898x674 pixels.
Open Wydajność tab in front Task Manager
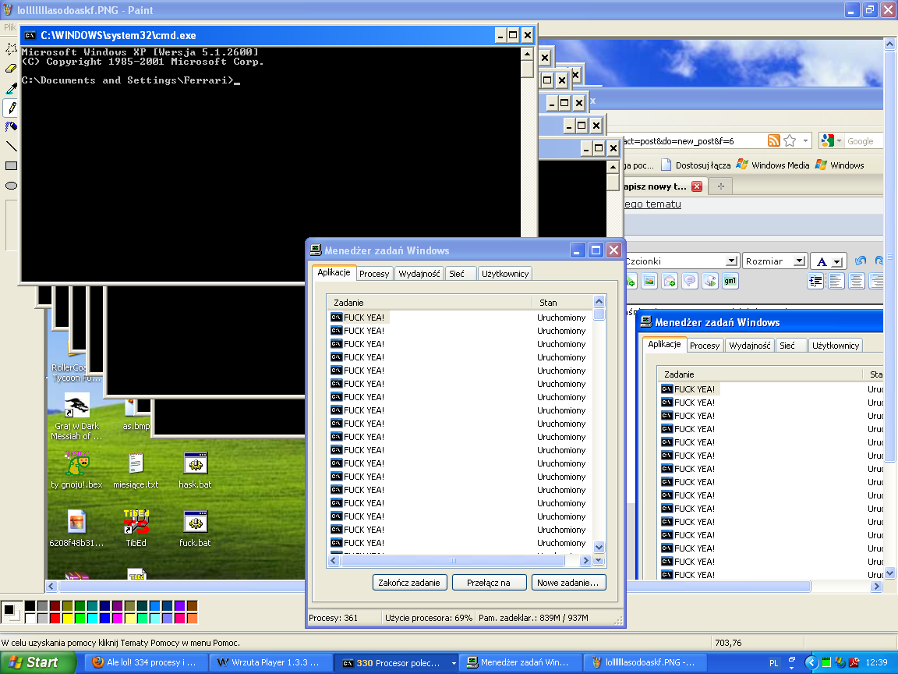click(x=419, y=274)
